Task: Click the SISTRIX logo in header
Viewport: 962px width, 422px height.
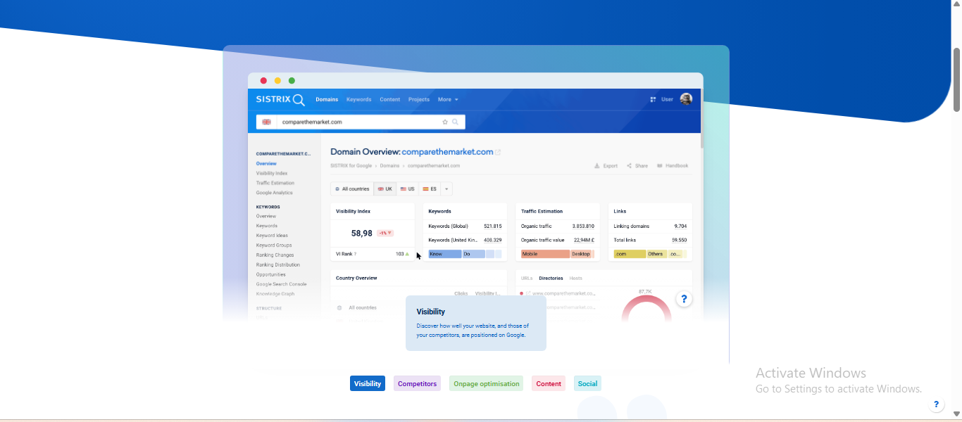Action: point(280,99)
